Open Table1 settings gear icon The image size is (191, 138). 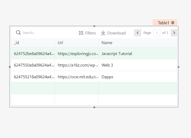click(x=173, y=23)
